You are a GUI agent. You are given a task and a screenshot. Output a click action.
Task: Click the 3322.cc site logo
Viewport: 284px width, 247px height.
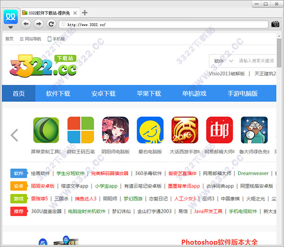43,66
